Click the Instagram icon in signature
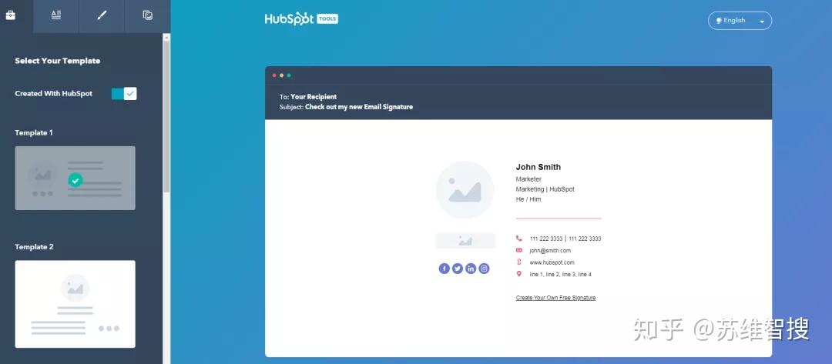 [484, 269]
